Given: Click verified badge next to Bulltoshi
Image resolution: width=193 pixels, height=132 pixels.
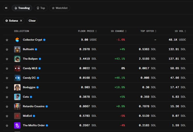Looking at the screenshot, I should 36,49.
